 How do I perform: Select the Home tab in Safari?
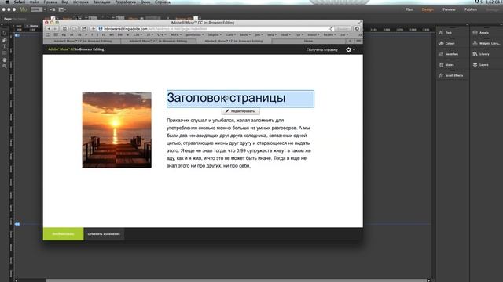pos(308,41)
